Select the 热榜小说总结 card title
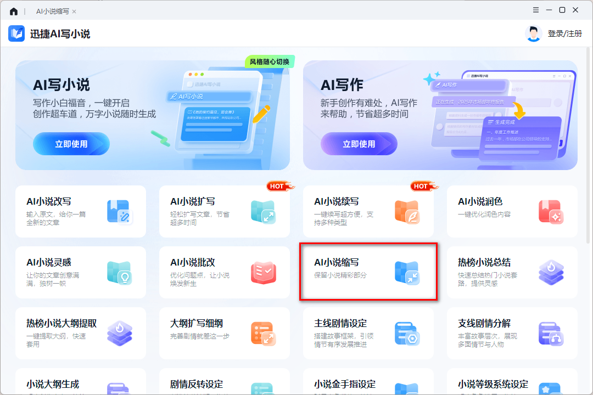593x395 pixels. tap(484, 262)
